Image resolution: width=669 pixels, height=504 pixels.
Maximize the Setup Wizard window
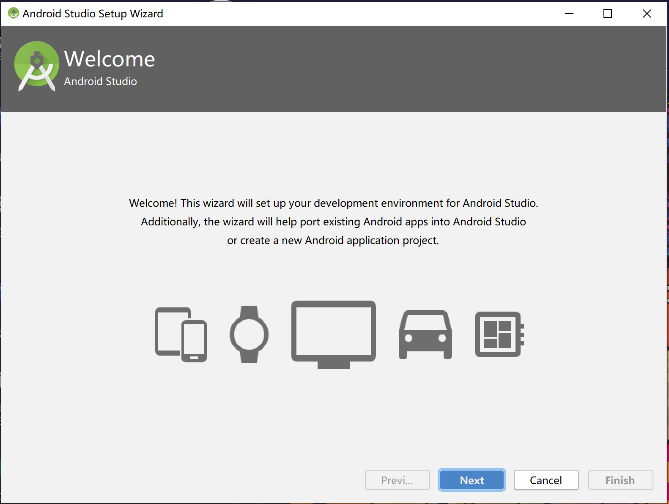(608, 14)
